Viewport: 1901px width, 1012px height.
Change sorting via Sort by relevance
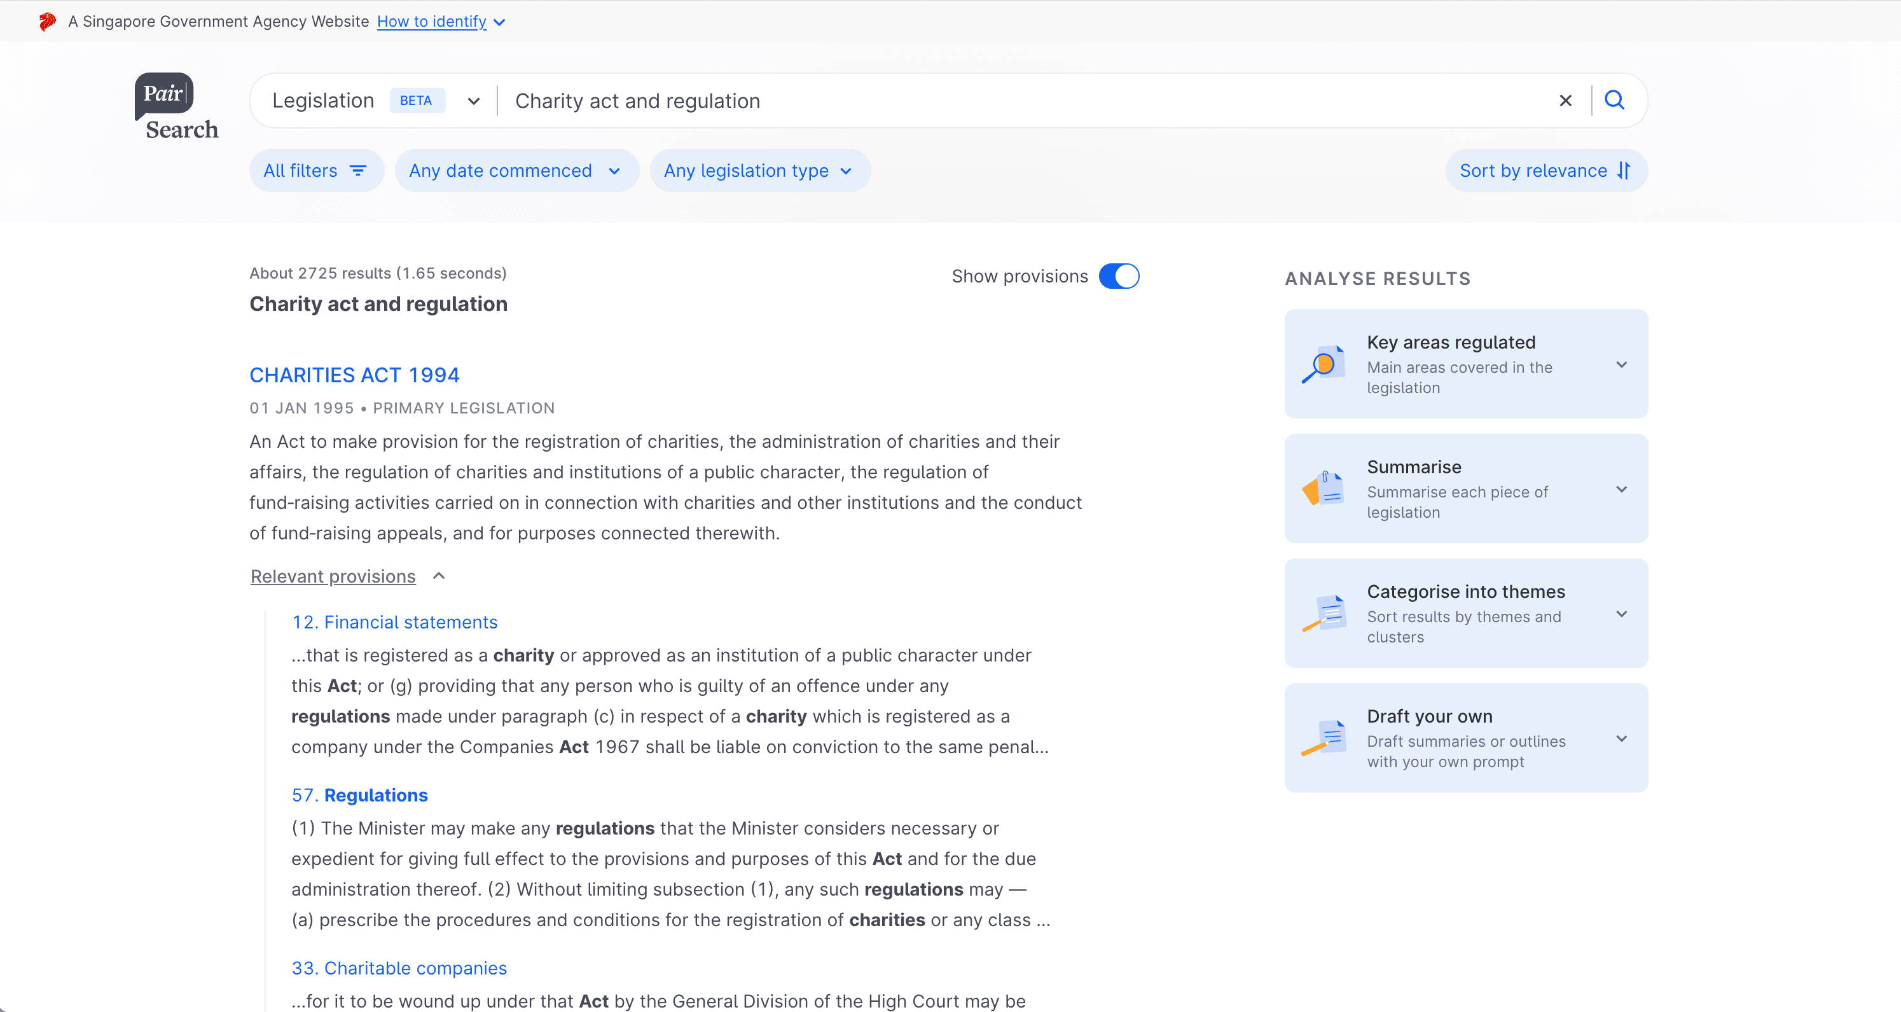pyautogui.click(x=1545, y=170)
